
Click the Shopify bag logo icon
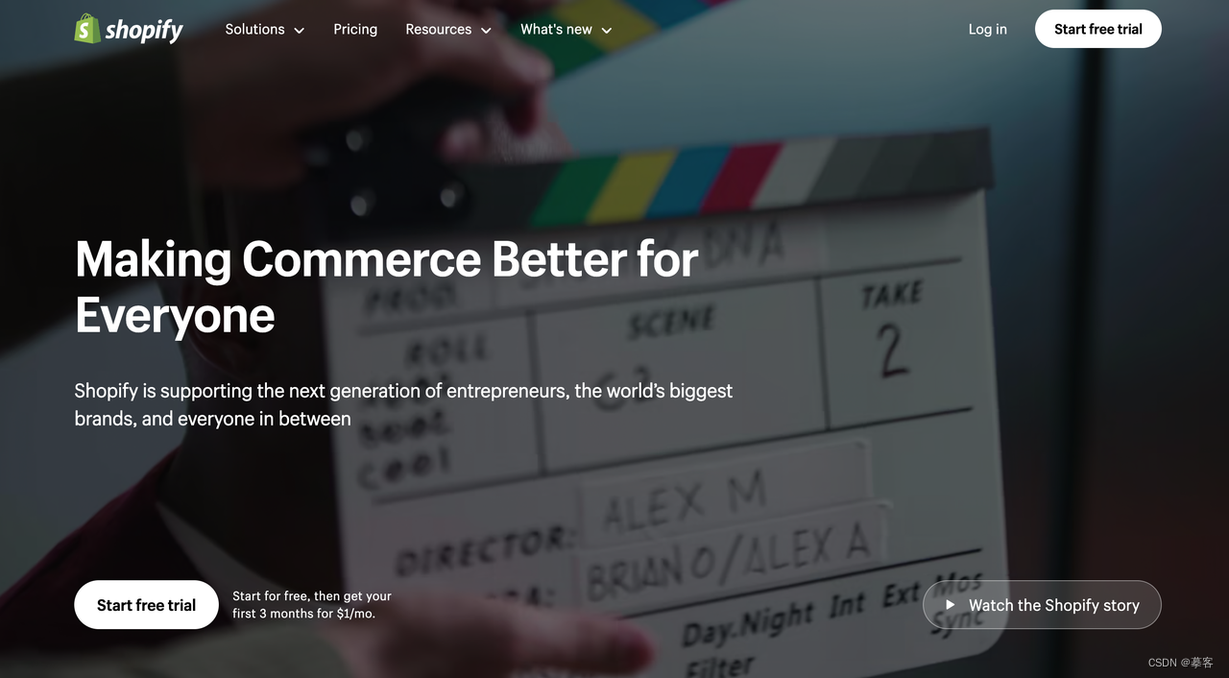[87, 29]
